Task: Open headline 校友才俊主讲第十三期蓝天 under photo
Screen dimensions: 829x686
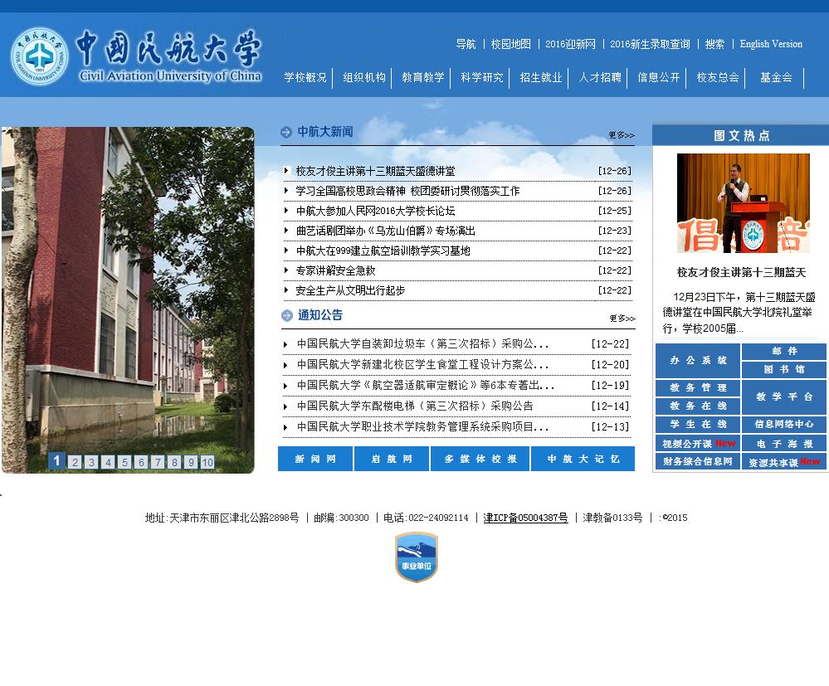Action: [x=741, y=273]
